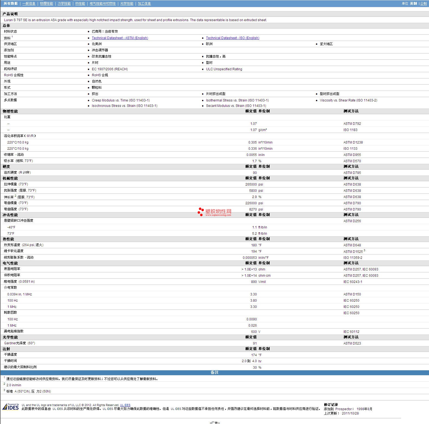Click the ASTM D955 test method
This screenshot has width=429, height=424.
click(x=352, y=155)
